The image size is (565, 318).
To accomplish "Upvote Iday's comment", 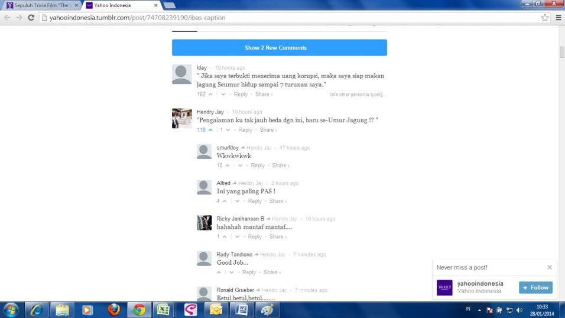I will coord(210,95).
